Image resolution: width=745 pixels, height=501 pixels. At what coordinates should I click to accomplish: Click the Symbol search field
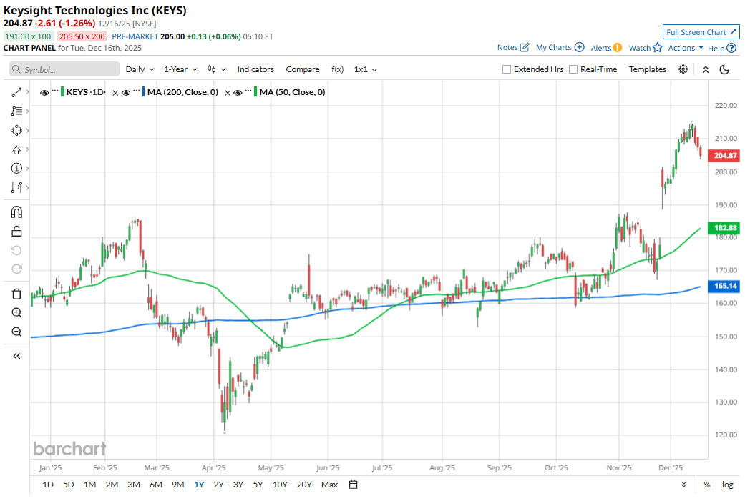pos(64,69)
